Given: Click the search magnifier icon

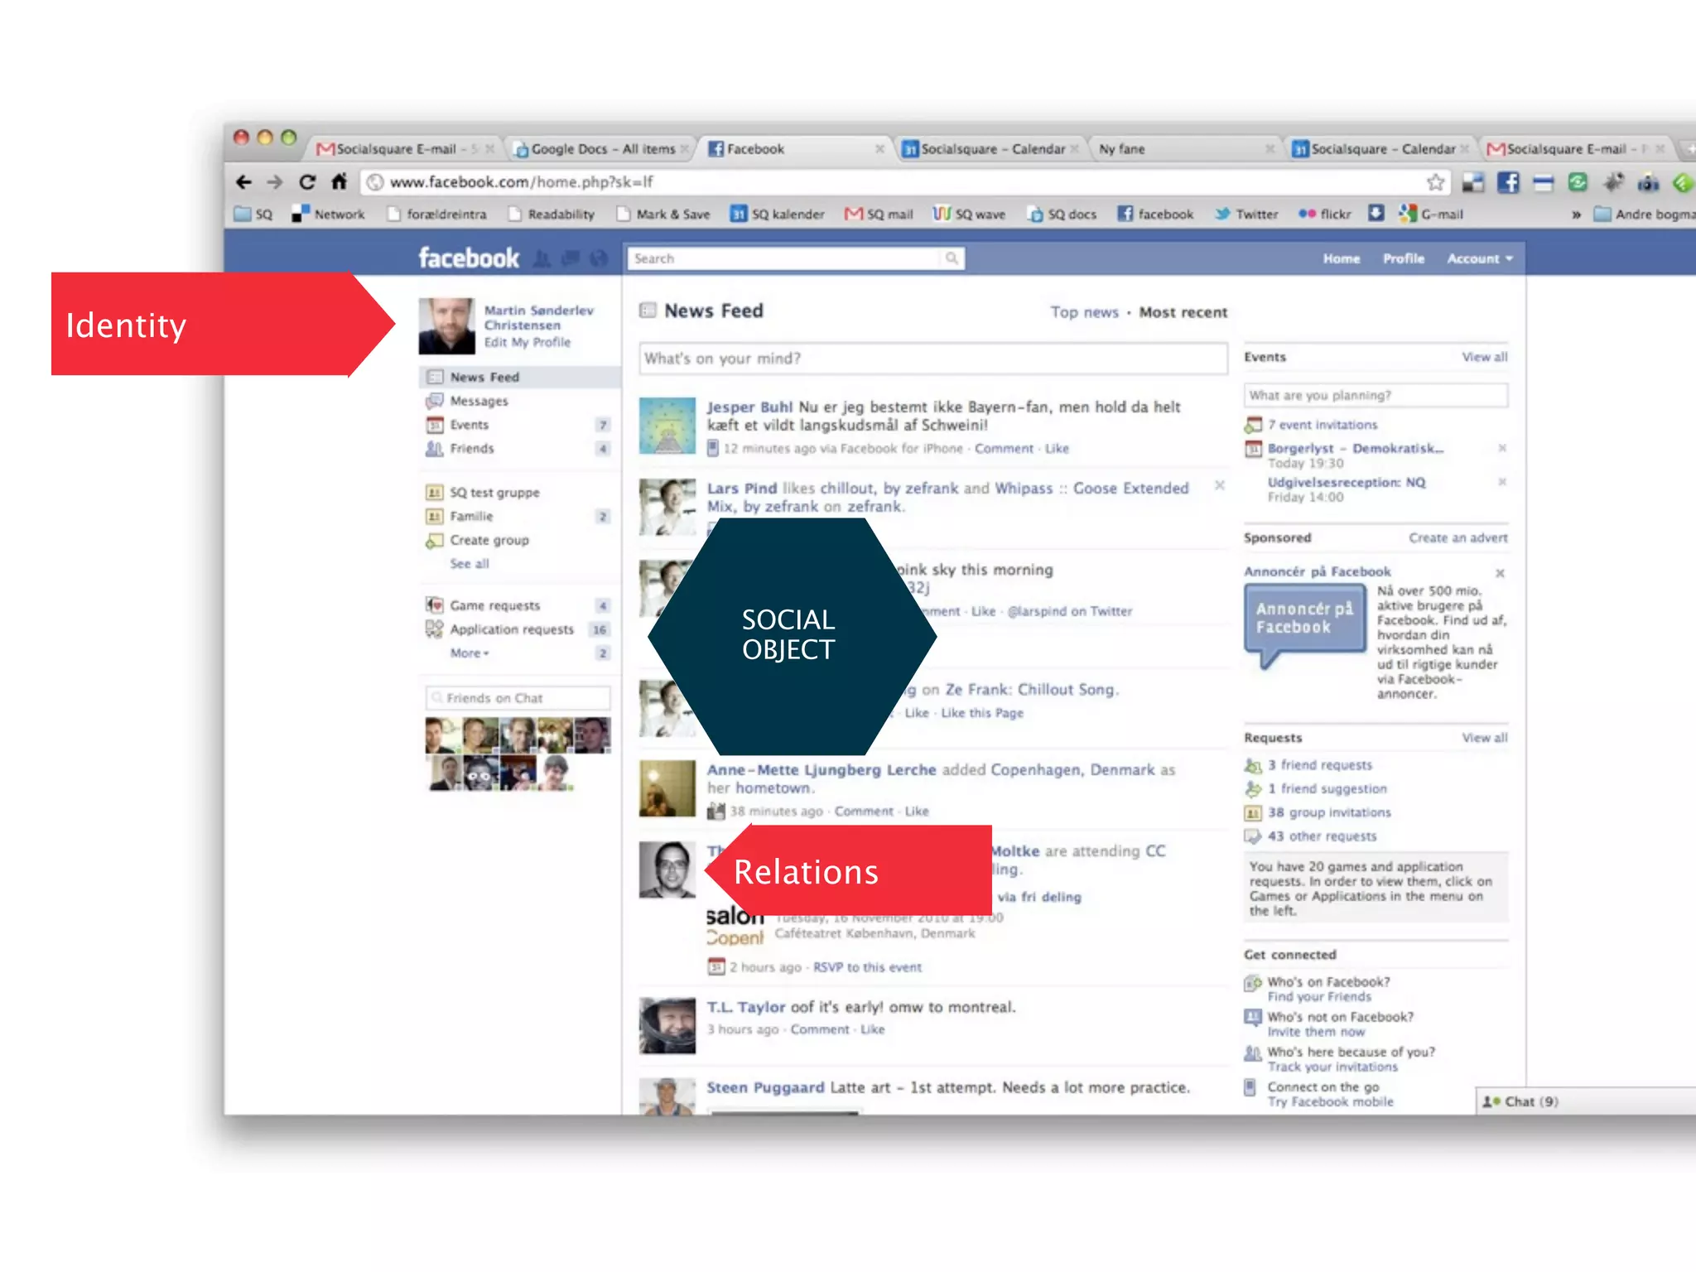Looking at the screenshot, I should point(952,258).
